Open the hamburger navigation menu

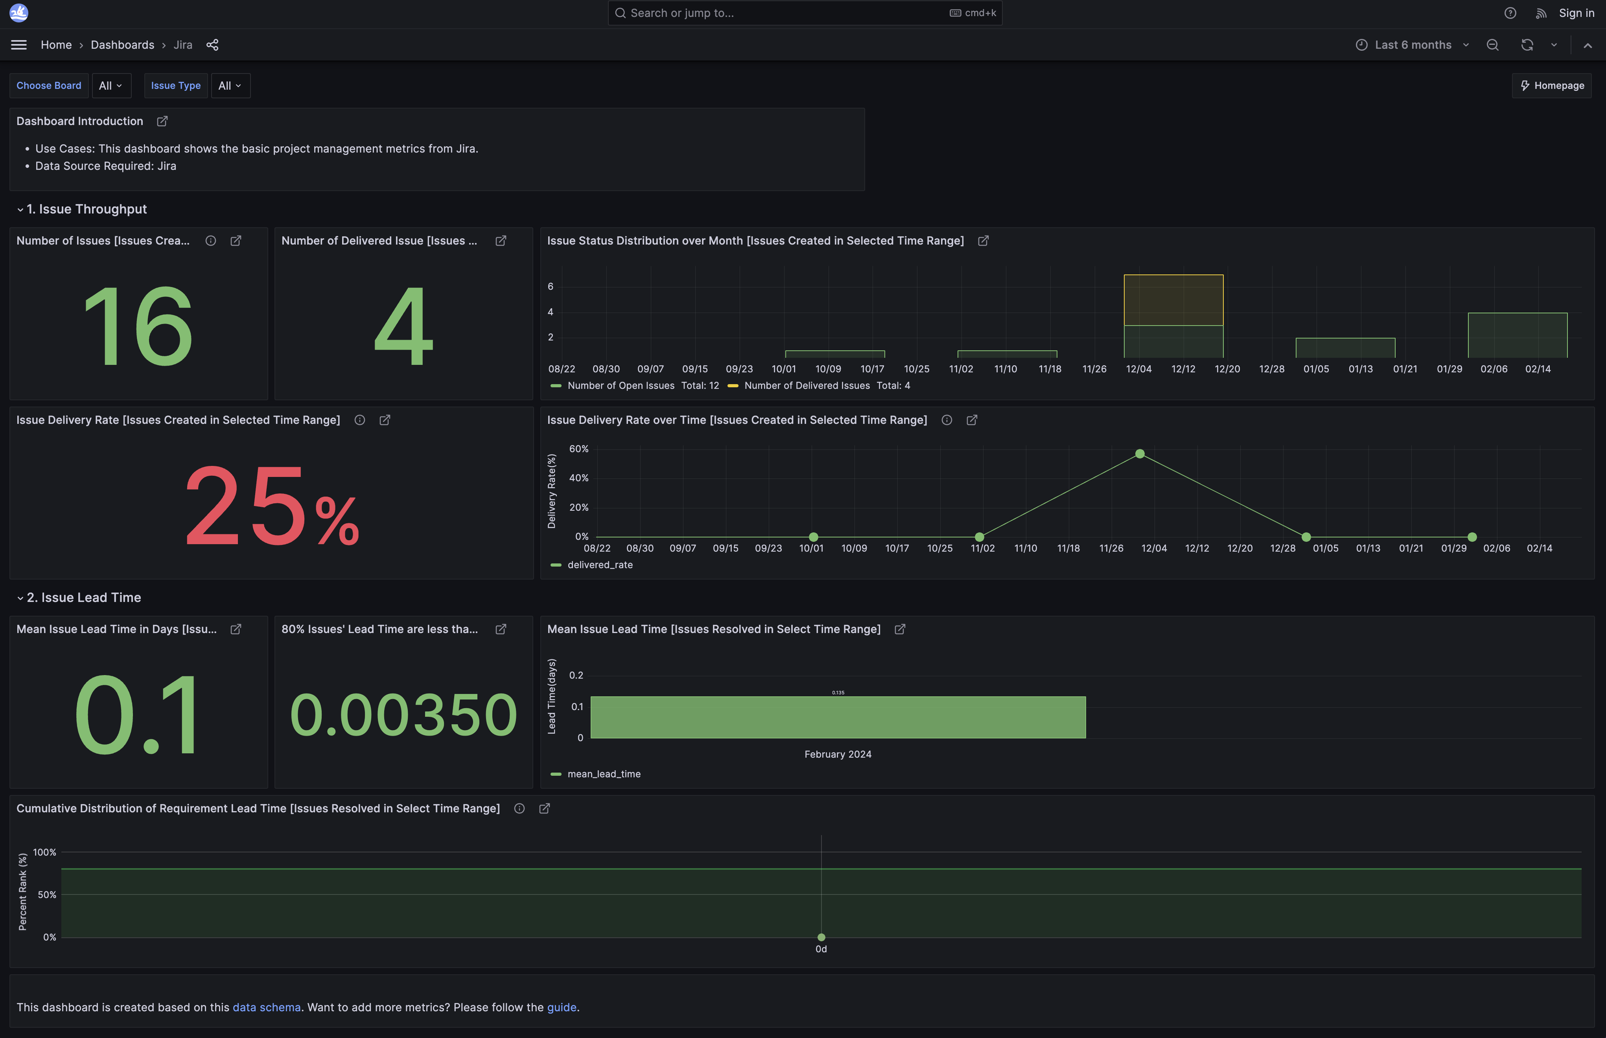pyautogui.click(x=19, y=44)
